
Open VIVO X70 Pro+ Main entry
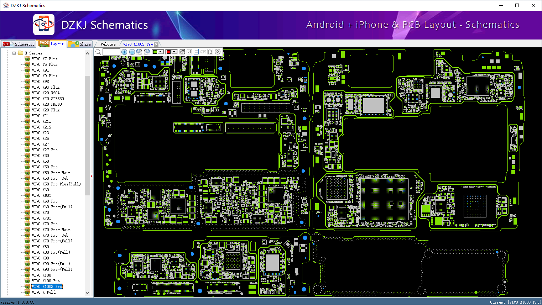point(51,230)
